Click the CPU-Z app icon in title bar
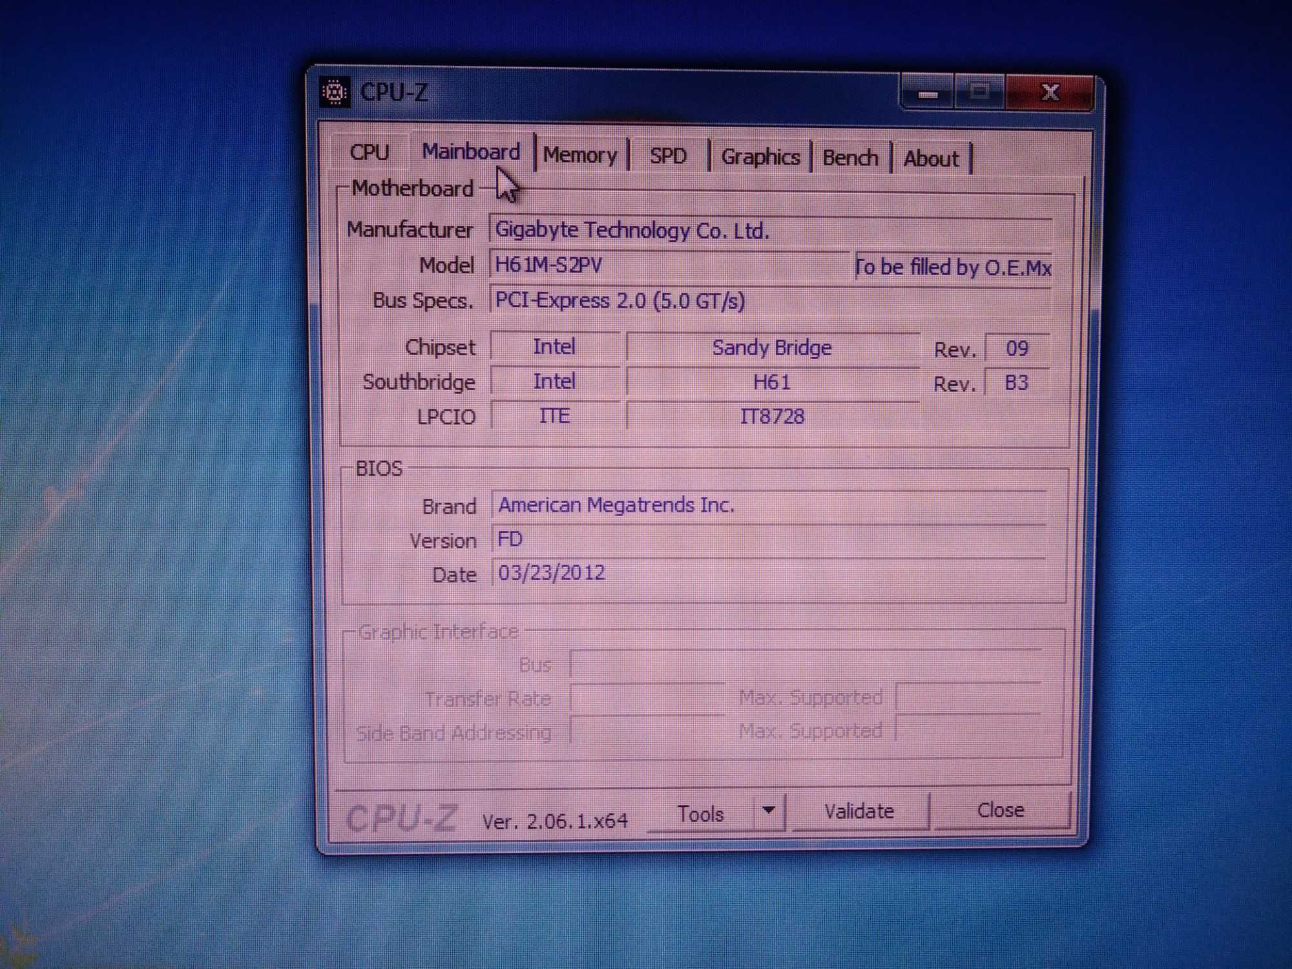The height and width of the screenshot is (969, 1292). pos(335,92)
